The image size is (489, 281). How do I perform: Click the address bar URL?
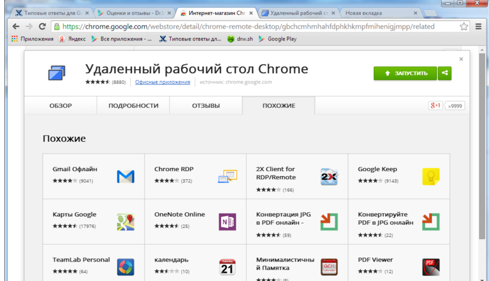click(249, 26)
